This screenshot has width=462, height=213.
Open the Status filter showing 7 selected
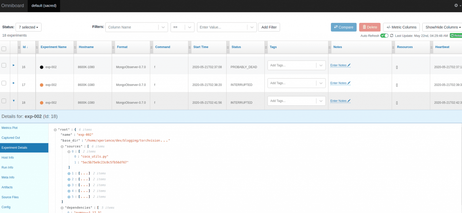[x=28, y=27]
